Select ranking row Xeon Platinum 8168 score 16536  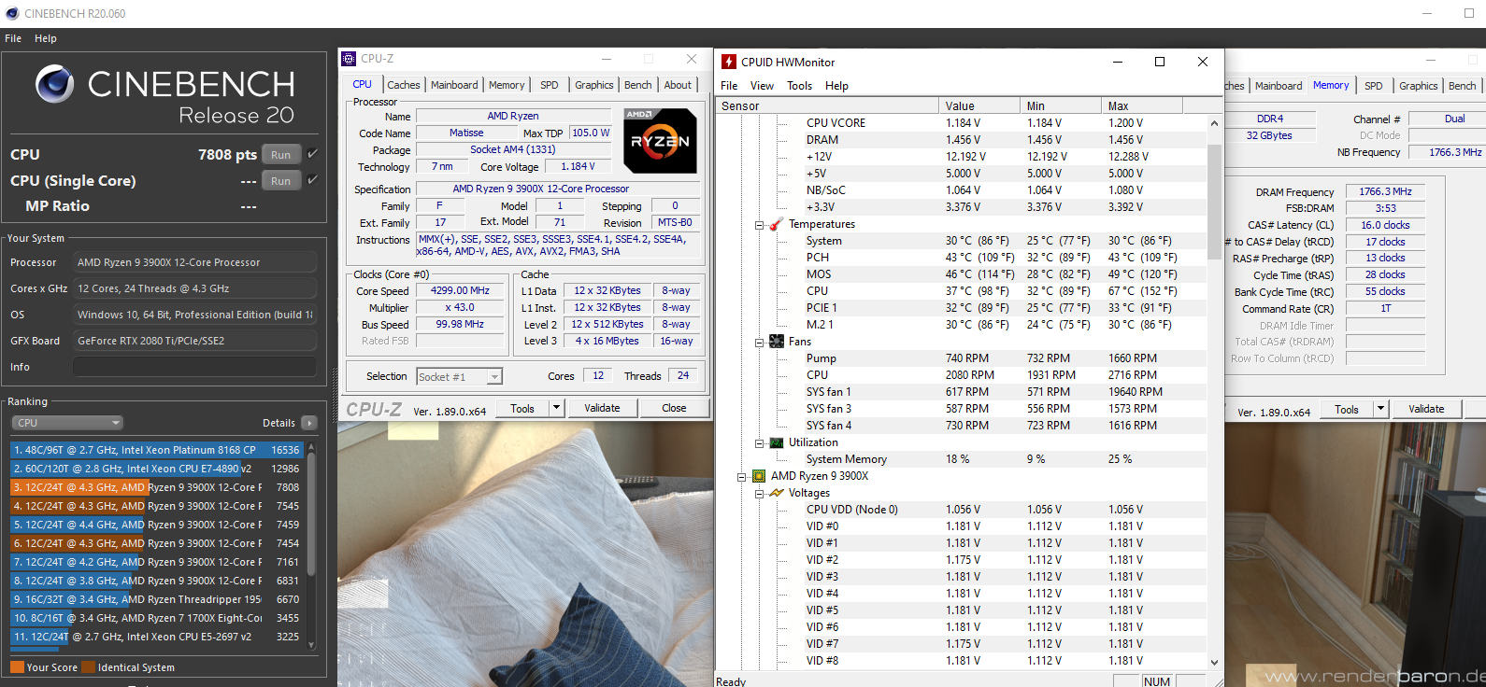pyautogui.click(x=157, y=450)
